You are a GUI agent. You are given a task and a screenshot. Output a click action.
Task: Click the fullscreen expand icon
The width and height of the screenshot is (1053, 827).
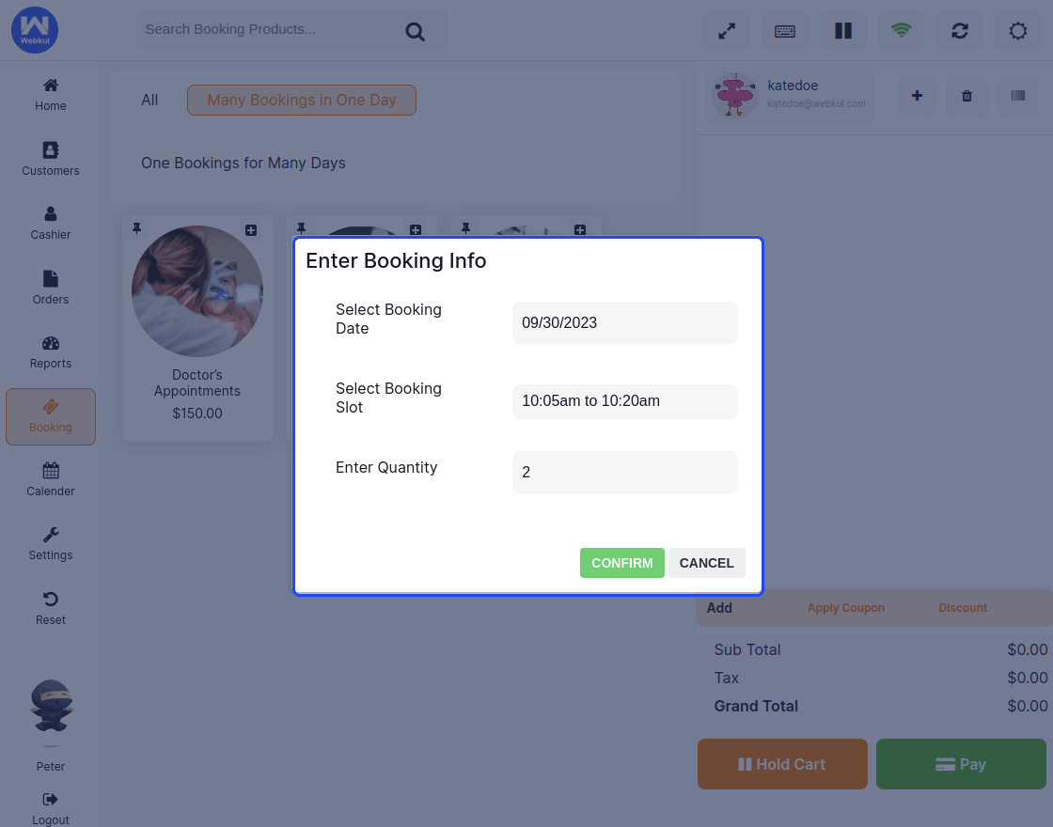pyautogui.click(x=727, y=31)
